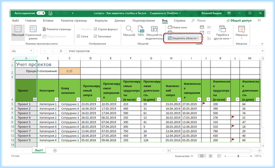This screenshot has width=275, height=168.
Task: Select the cell Проект 6
Action: coord(26,126)
